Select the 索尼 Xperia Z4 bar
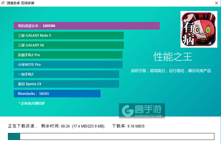Screen dimensions: 221x144 click(66, 84)
